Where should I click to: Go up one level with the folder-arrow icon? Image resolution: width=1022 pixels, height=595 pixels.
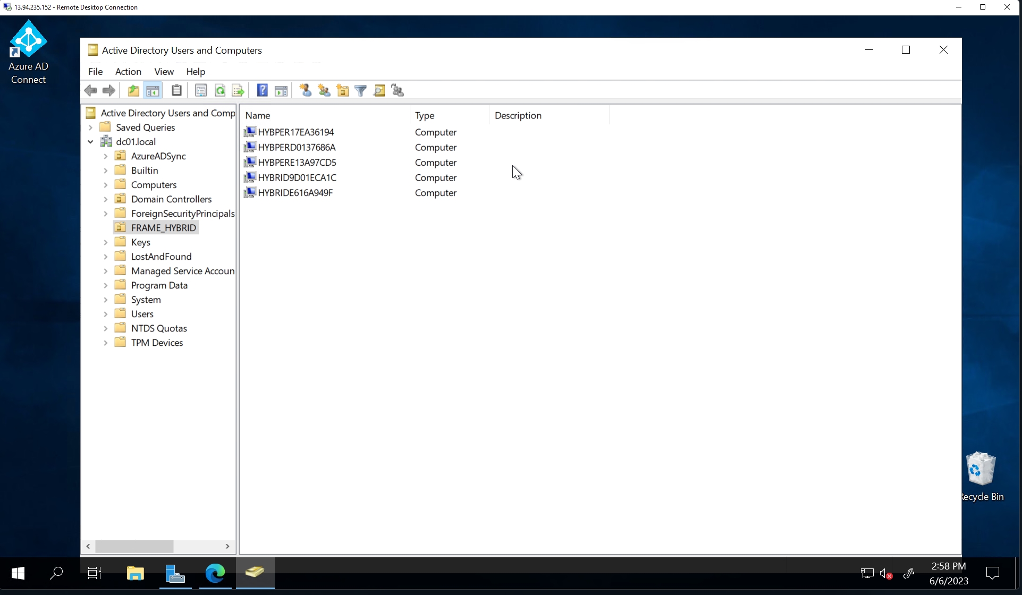[x=133, y=91]
